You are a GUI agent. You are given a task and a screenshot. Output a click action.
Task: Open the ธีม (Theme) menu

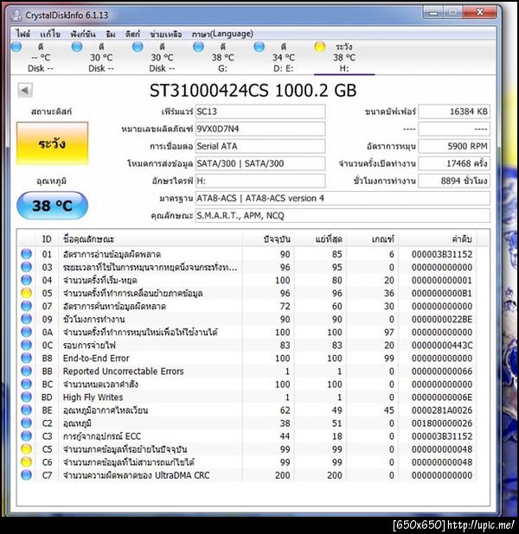[111, 34]
